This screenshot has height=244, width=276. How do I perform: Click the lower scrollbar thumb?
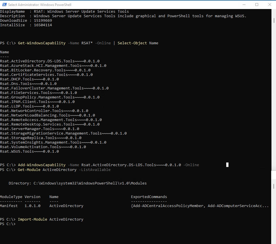[x=274, y=186]
